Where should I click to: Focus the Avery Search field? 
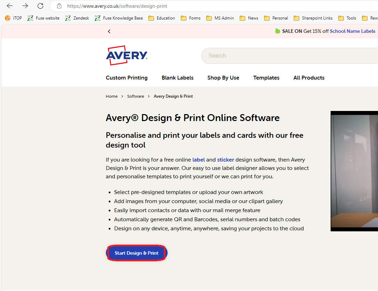290,56
